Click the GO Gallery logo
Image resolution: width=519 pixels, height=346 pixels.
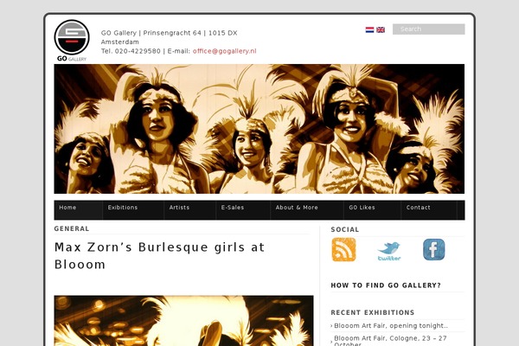coord(72,41)
